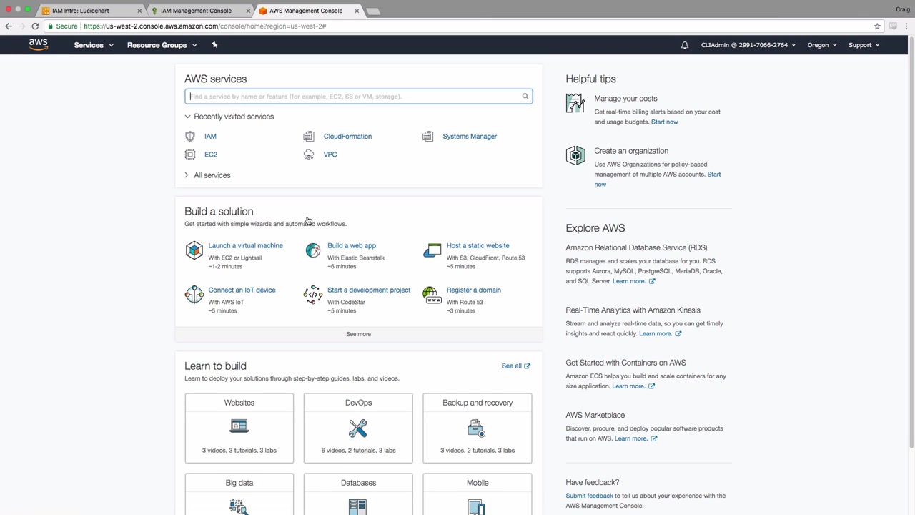Open the VPC service link

(x=330, y=154)
